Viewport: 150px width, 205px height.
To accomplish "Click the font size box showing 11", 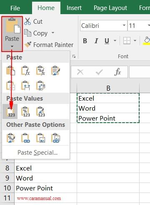I will tap(137, 25).
